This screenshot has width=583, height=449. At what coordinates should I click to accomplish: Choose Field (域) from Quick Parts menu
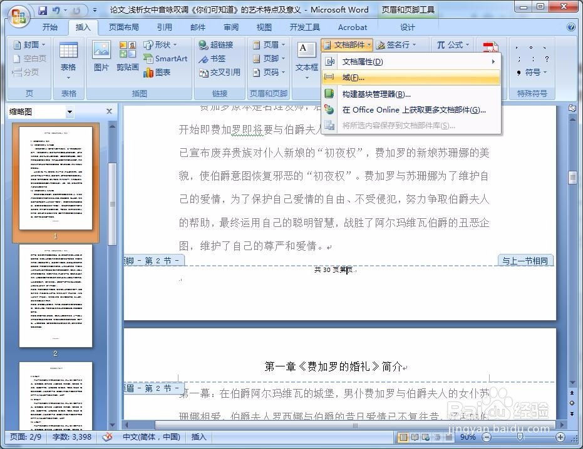click(x=411, y=78)
